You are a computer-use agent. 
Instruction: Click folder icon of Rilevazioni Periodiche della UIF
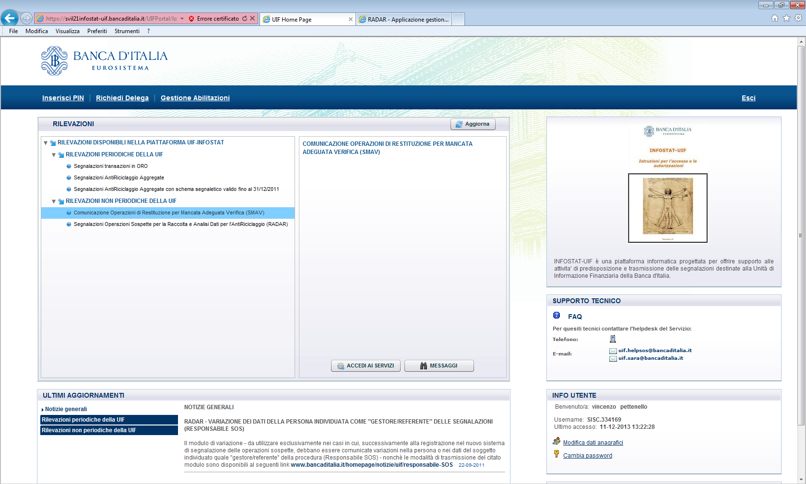[x=61, y=154]
